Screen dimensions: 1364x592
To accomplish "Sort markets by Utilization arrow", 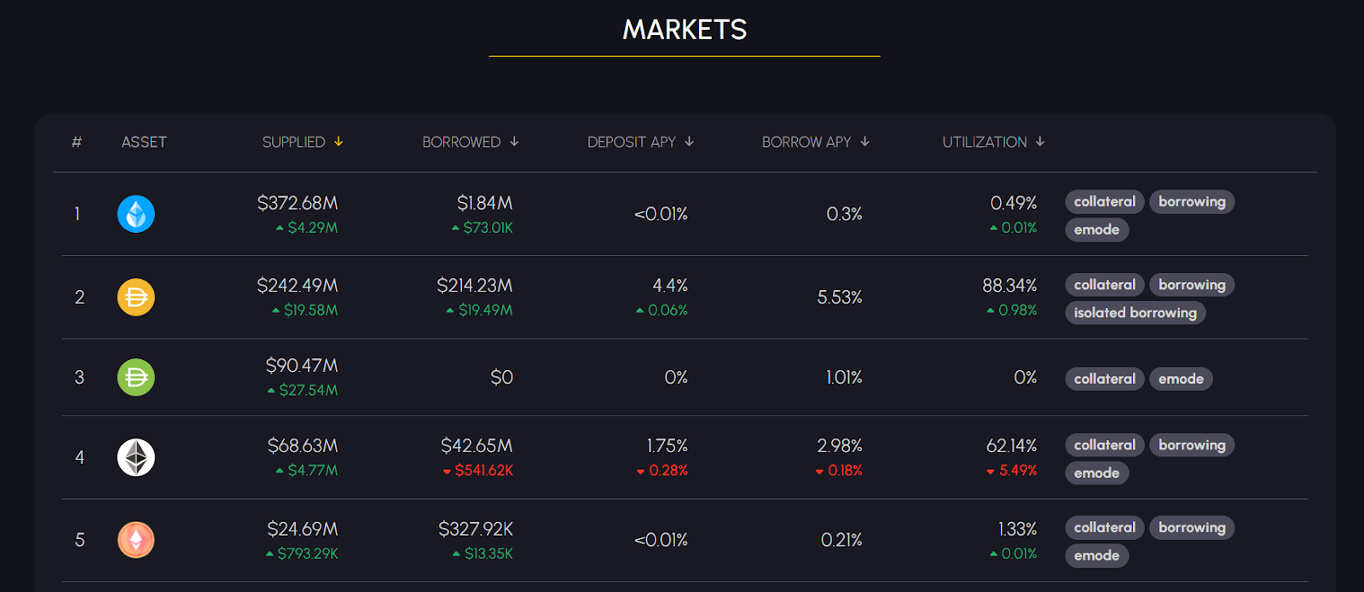I will coord(1040,142).
